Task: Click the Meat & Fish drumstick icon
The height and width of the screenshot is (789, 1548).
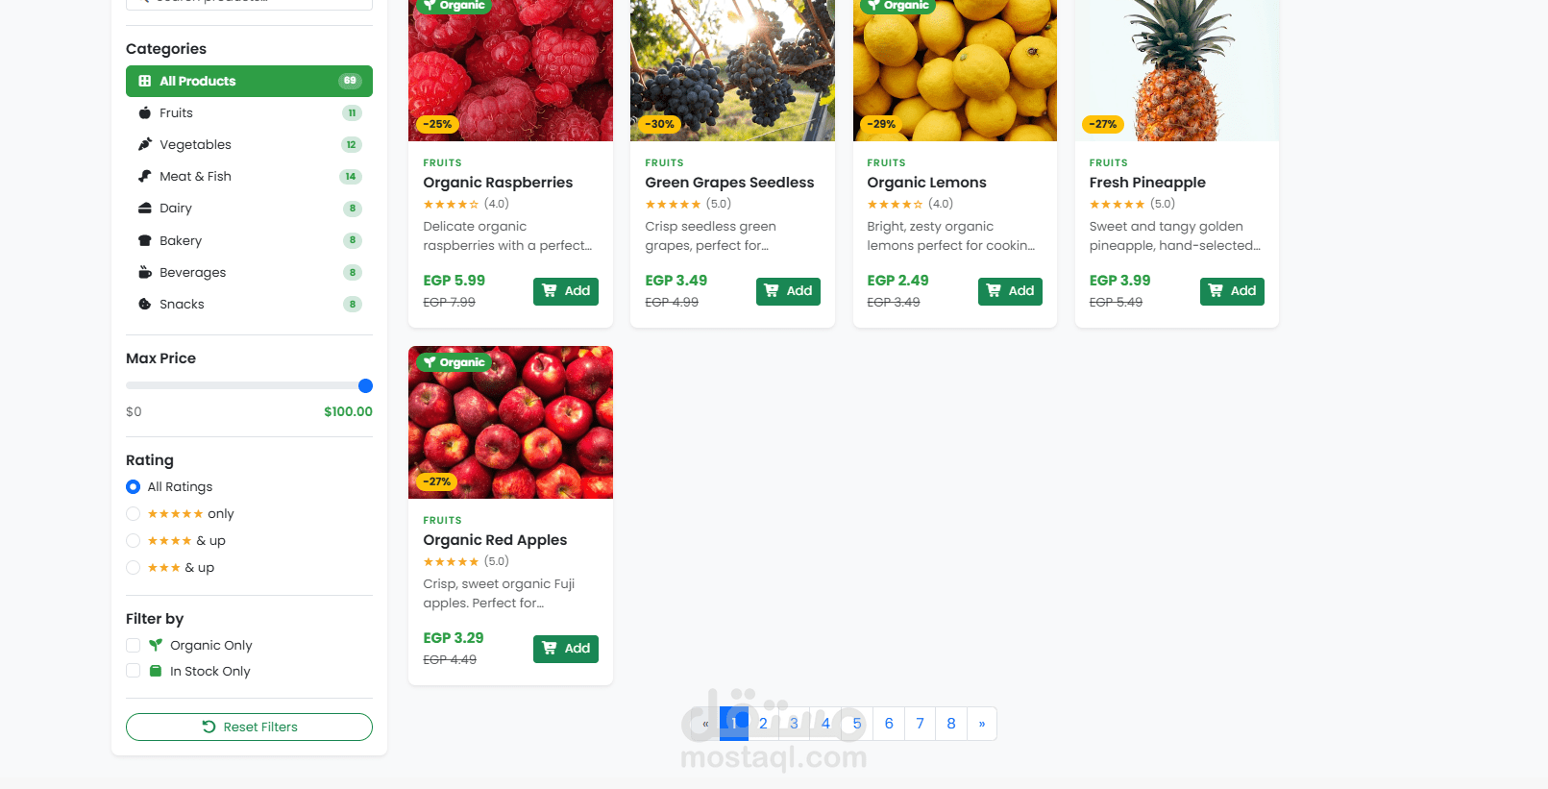Action: click(x=145, y=177)
